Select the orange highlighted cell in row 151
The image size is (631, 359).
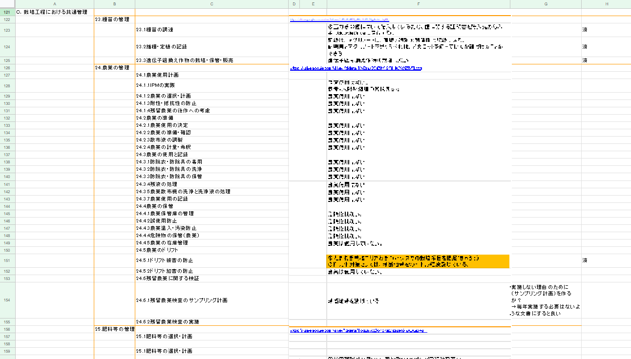(x=418, y=261)
